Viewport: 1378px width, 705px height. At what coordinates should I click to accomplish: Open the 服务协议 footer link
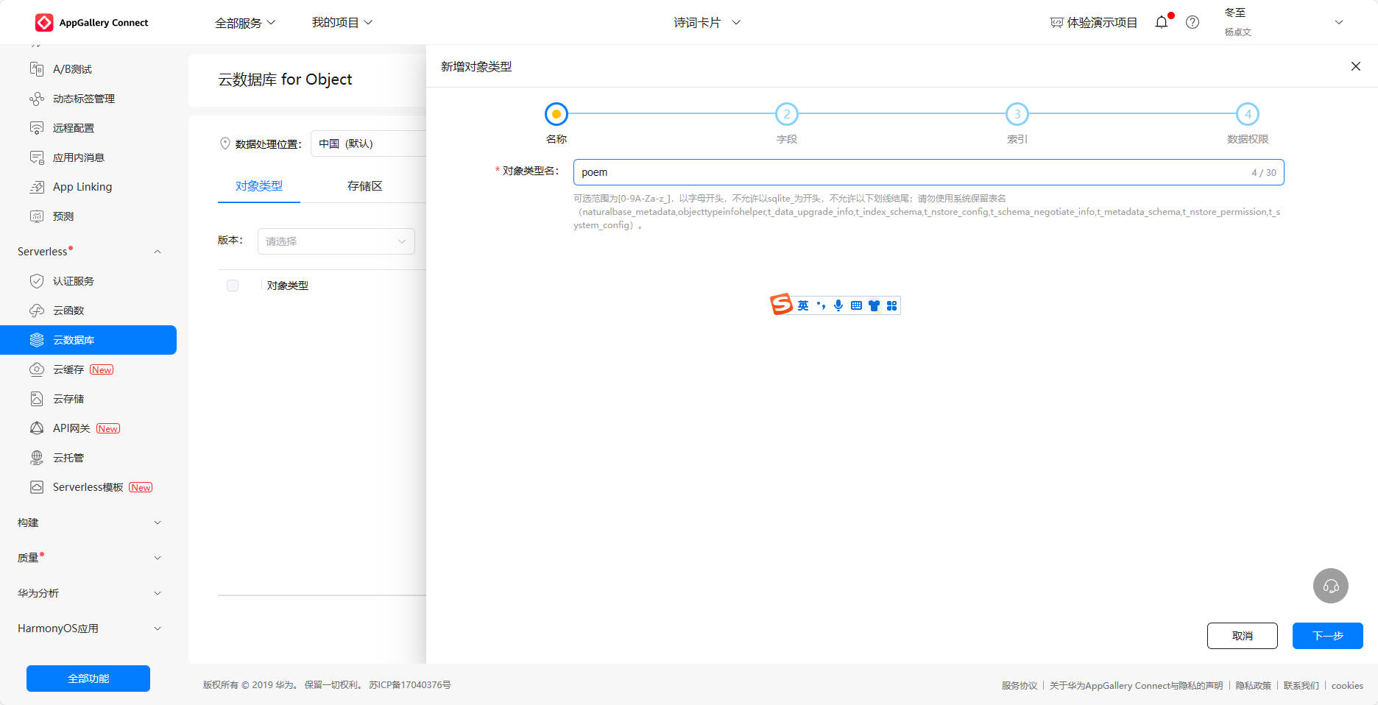(x=1020, y=685)
